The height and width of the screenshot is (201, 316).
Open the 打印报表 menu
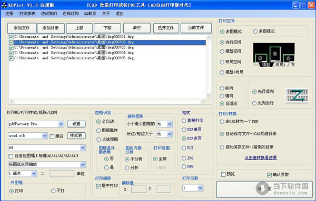pyautogui.click(x=27, y=14)
